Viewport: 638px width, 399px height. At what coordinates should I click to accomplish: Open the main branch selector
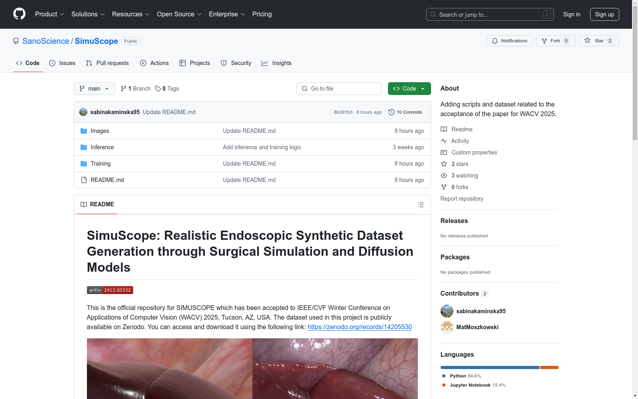click(x=95, y=89)
